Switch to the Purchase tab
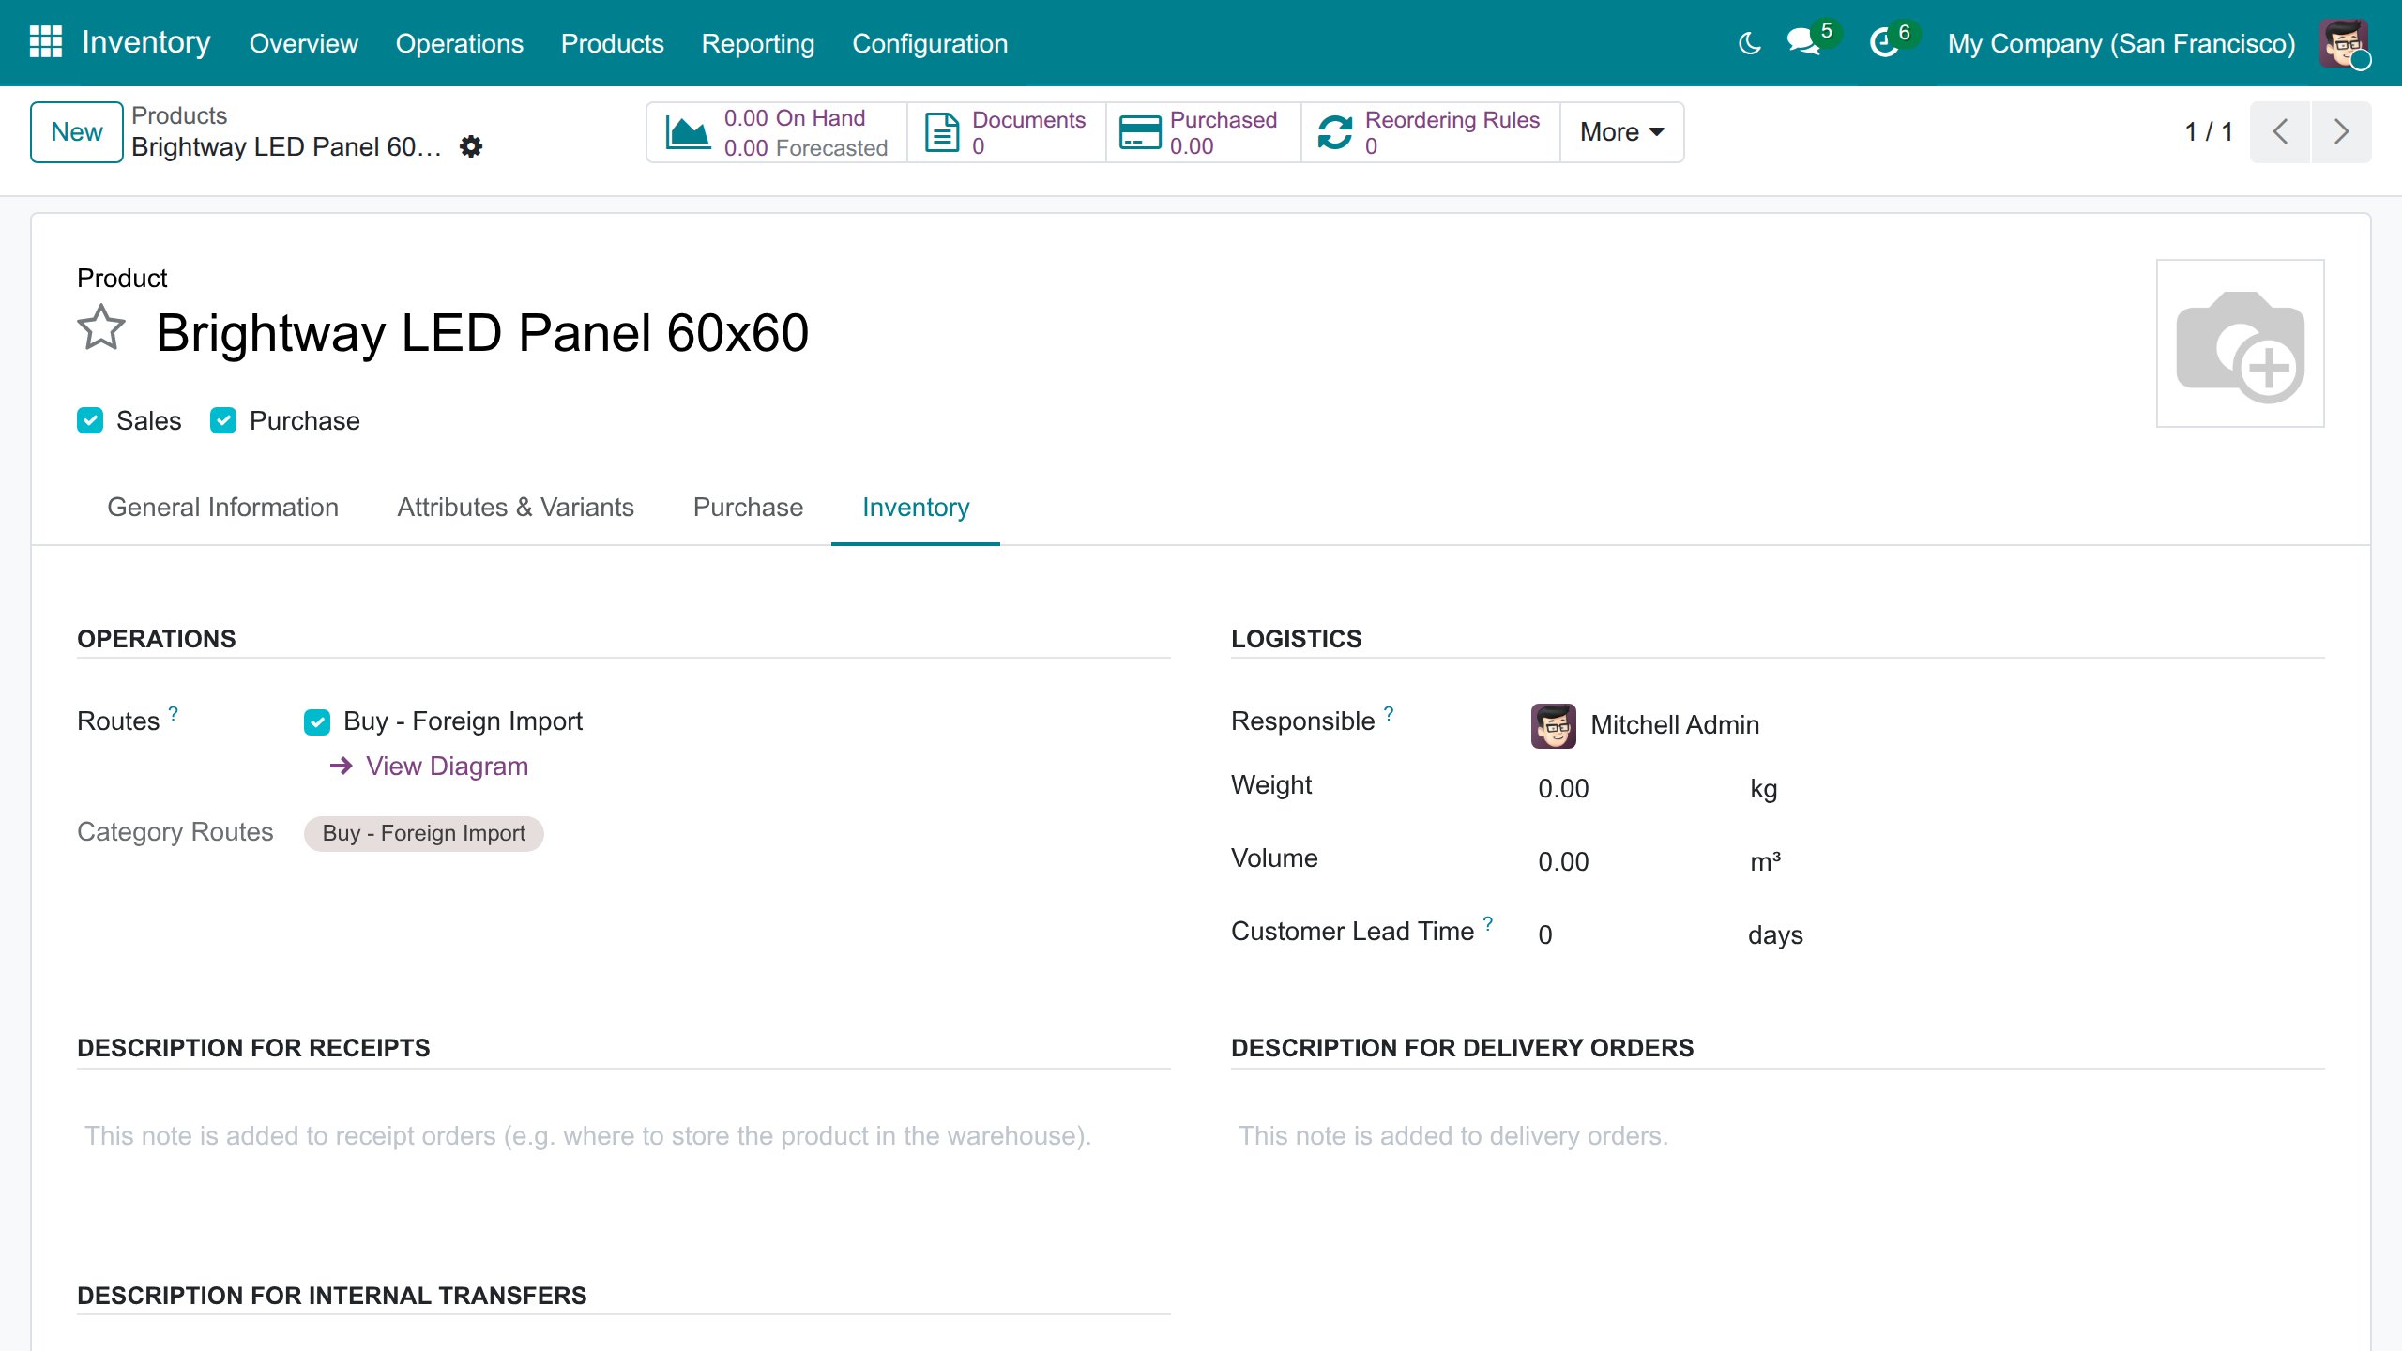 coord(749,508)
